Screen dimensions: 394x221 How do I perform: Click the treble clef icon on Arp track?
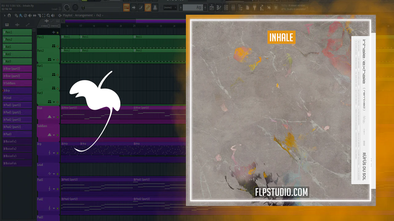50,153
